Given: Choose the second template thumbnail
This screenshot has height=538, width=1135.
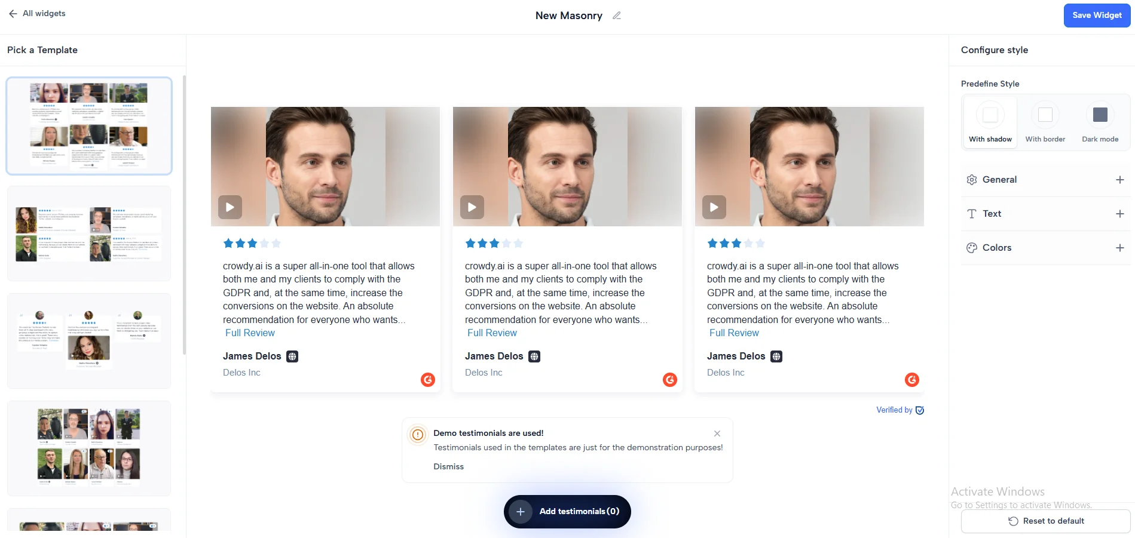Looking at the screenshot, I should pos(89,233).
